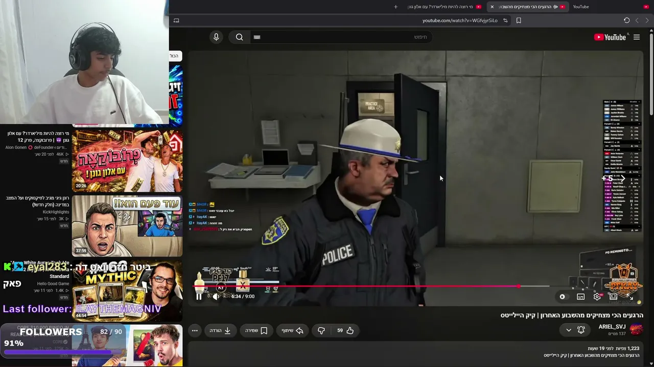Go back using the browser back arrow
Viewport: 654px width, 367px height.
[647, 20]
